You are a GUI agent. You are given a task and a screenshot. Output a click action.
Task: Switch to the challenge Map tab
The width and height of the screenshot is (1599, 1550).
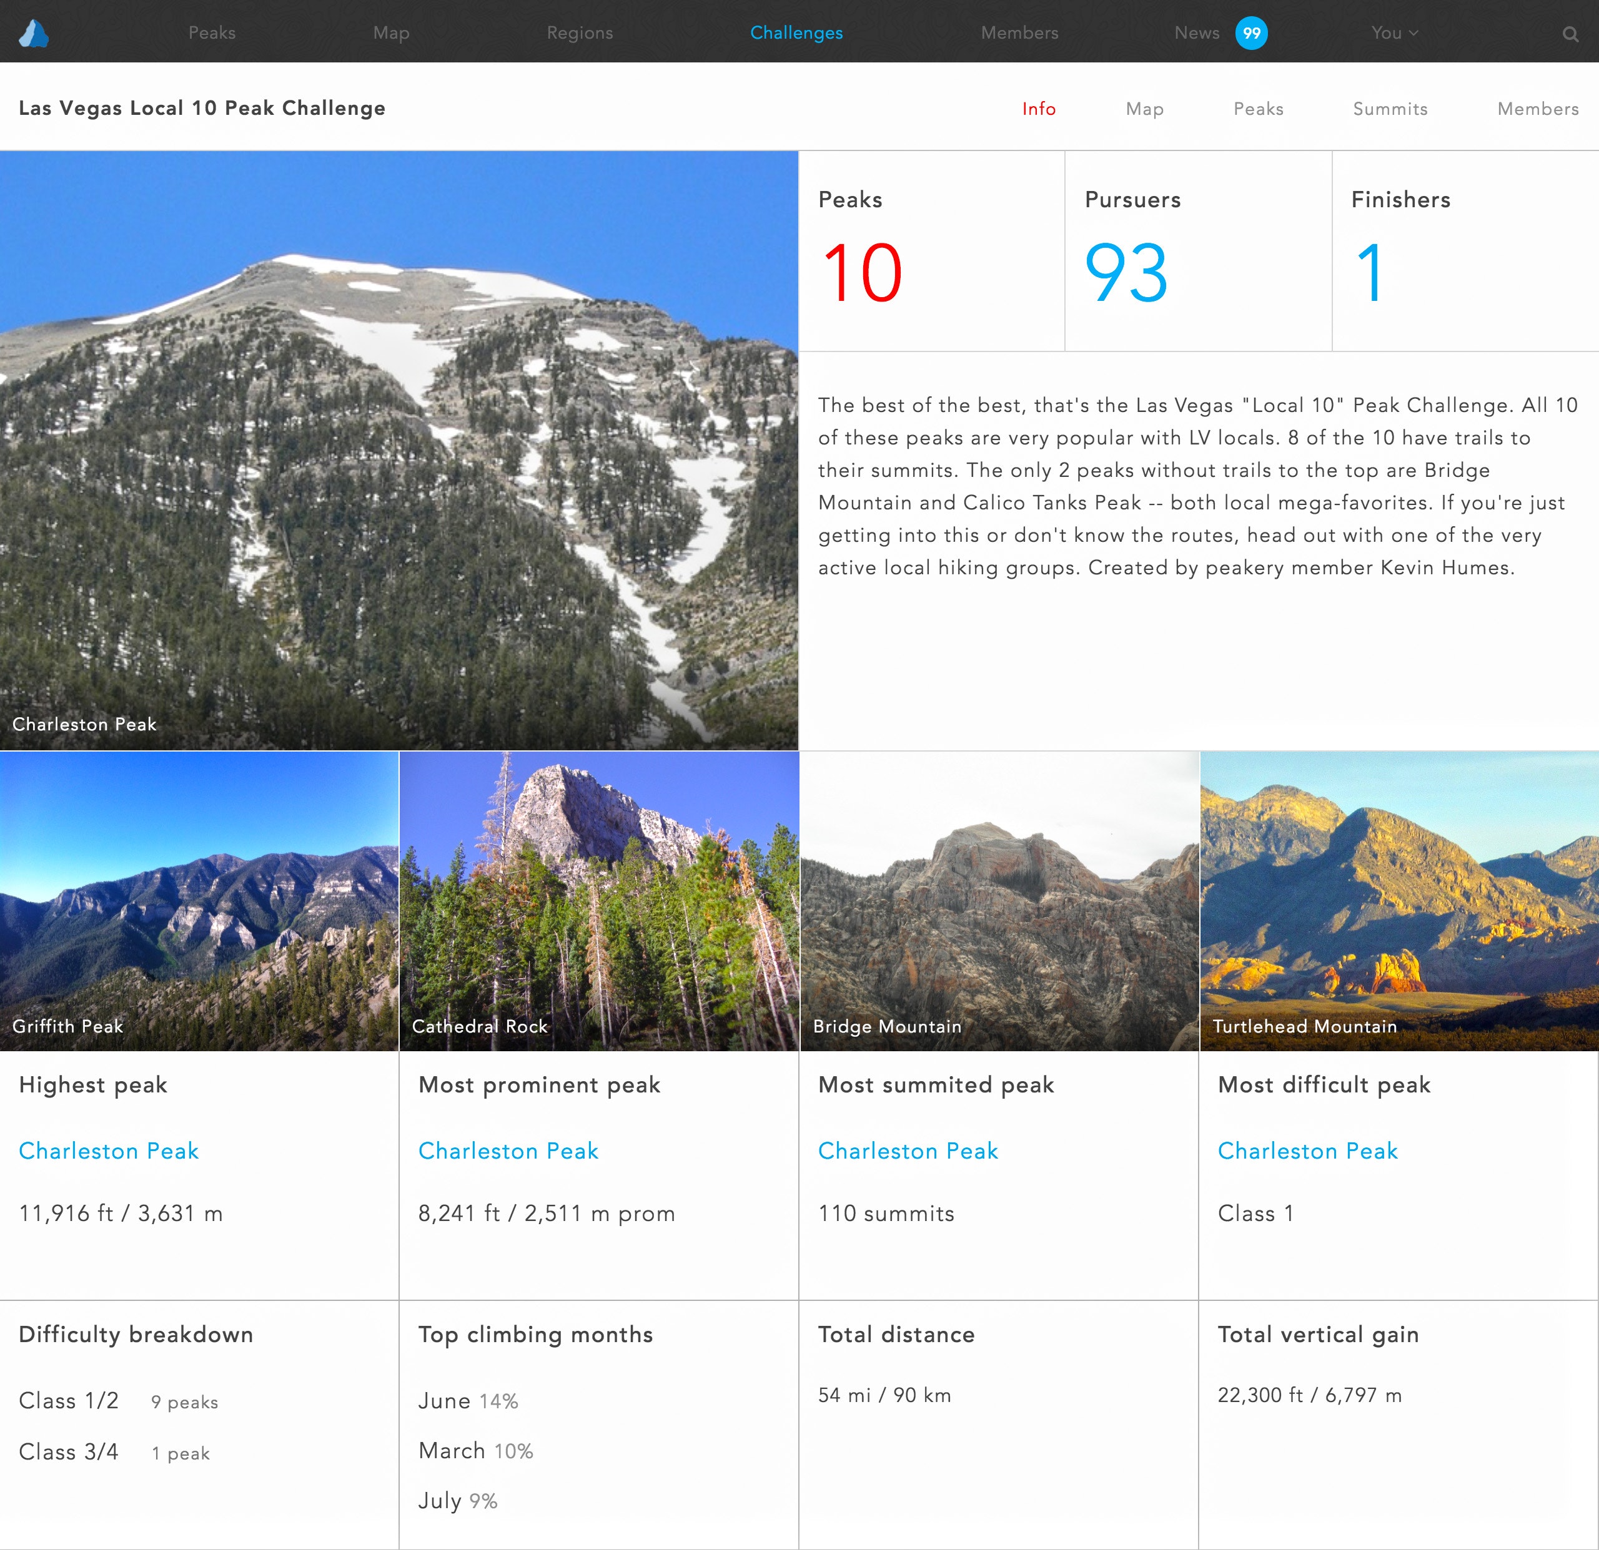1144,109
